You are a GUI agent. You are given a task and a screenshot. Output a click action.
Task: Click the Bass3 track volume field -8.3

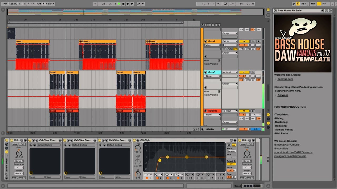[x=244, y=76]
